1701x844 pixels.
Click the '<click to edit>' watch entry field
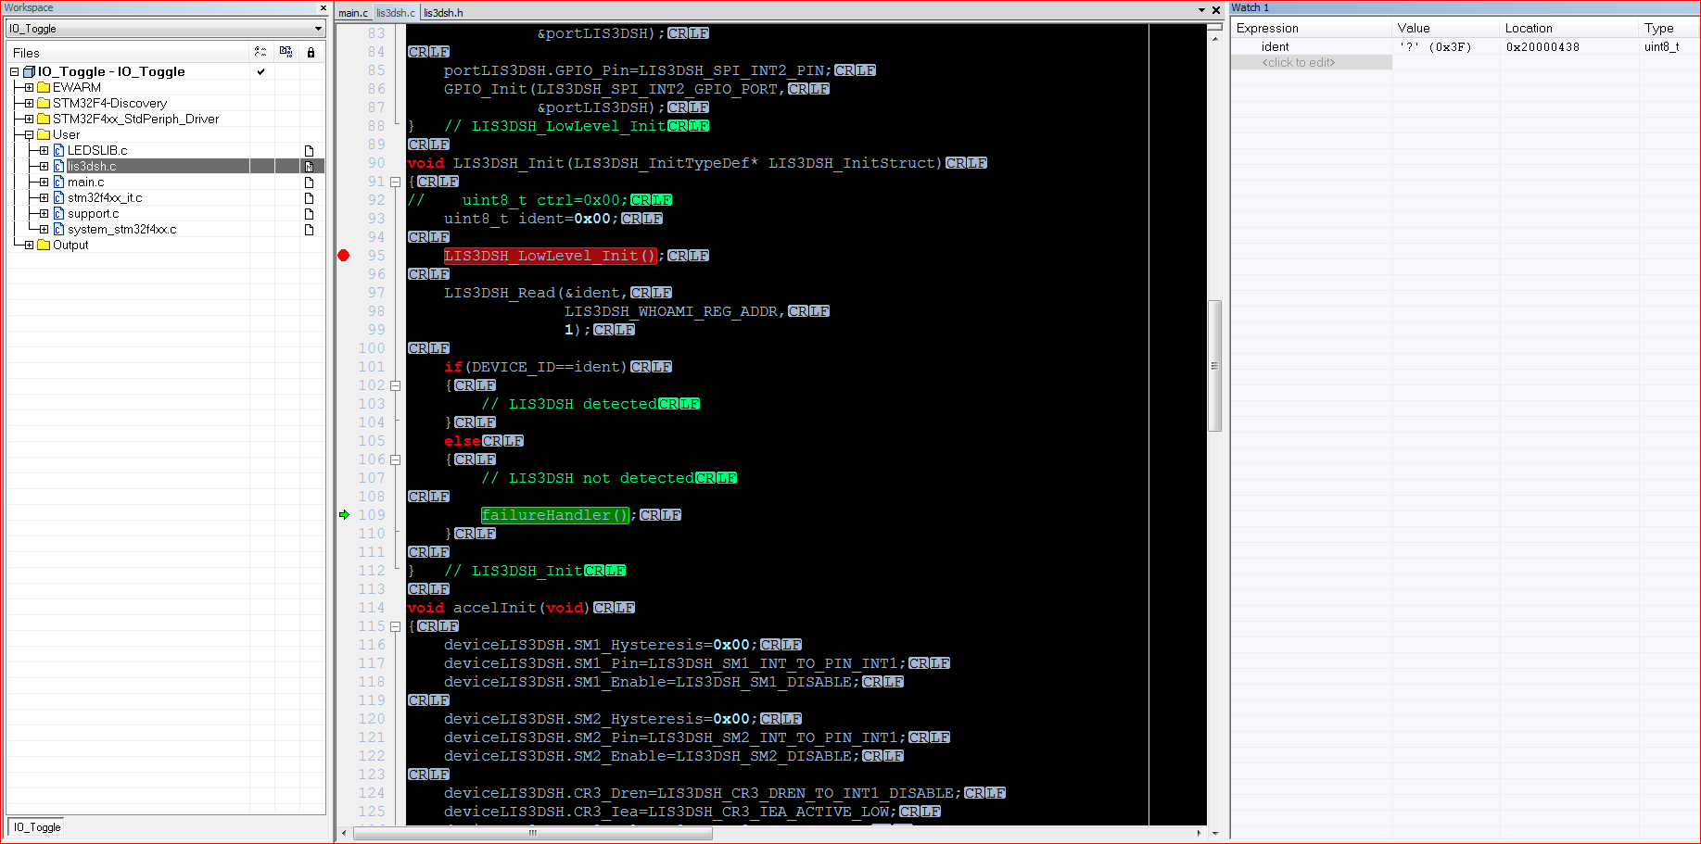click(x=1312, y=63)
